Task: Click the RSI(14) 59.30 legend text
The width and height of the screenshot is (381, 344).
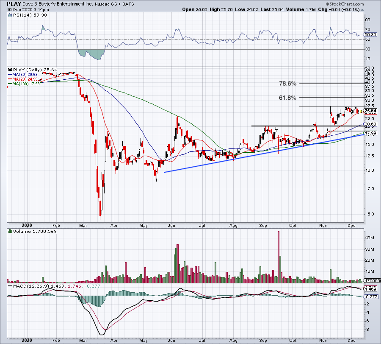Action: [x=30, y=15]
